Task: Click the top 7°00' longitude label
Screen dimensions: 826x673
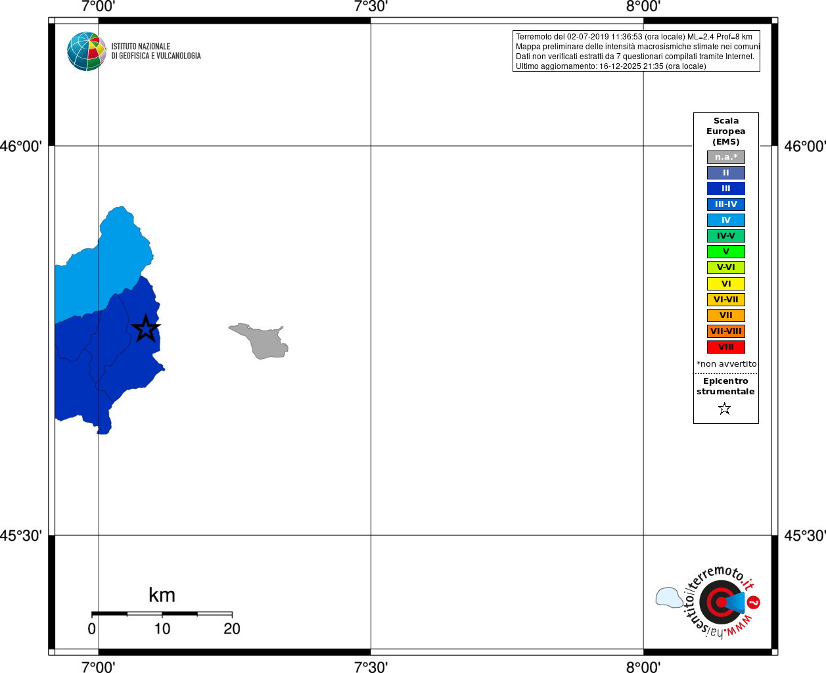Action: tap(98, 7)
